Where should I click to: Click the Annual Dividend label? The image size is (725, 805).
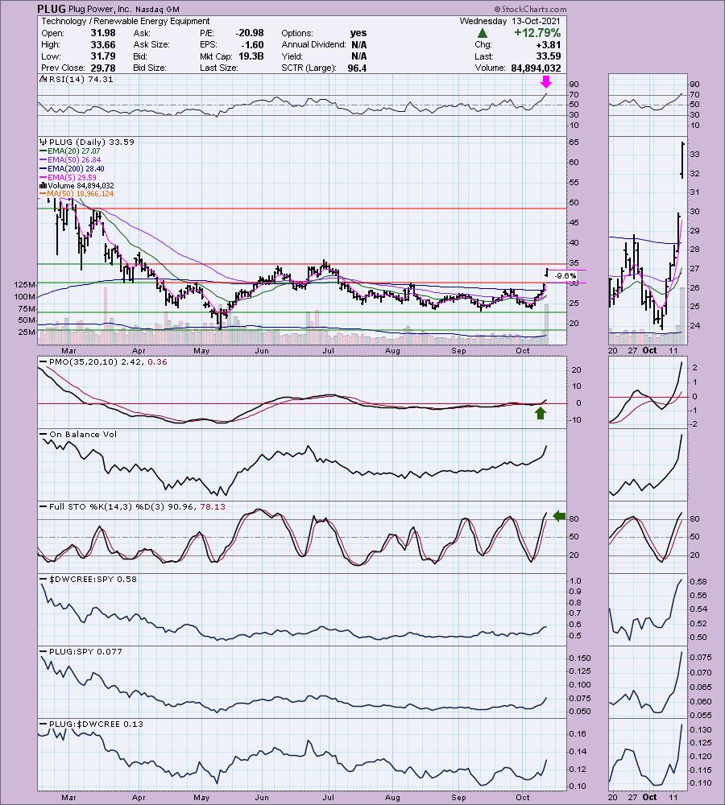(x=313, y=44)
